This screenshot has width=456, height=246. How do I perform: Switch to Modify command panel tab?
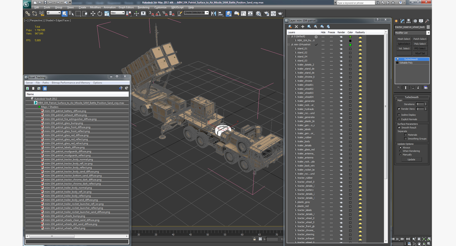[402, 21]
